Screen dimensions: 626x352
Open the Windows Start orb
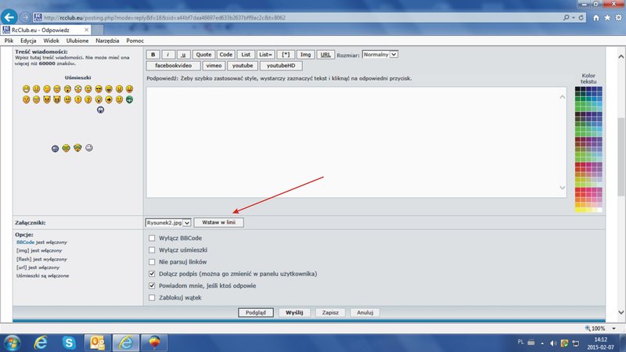point(12,343)
